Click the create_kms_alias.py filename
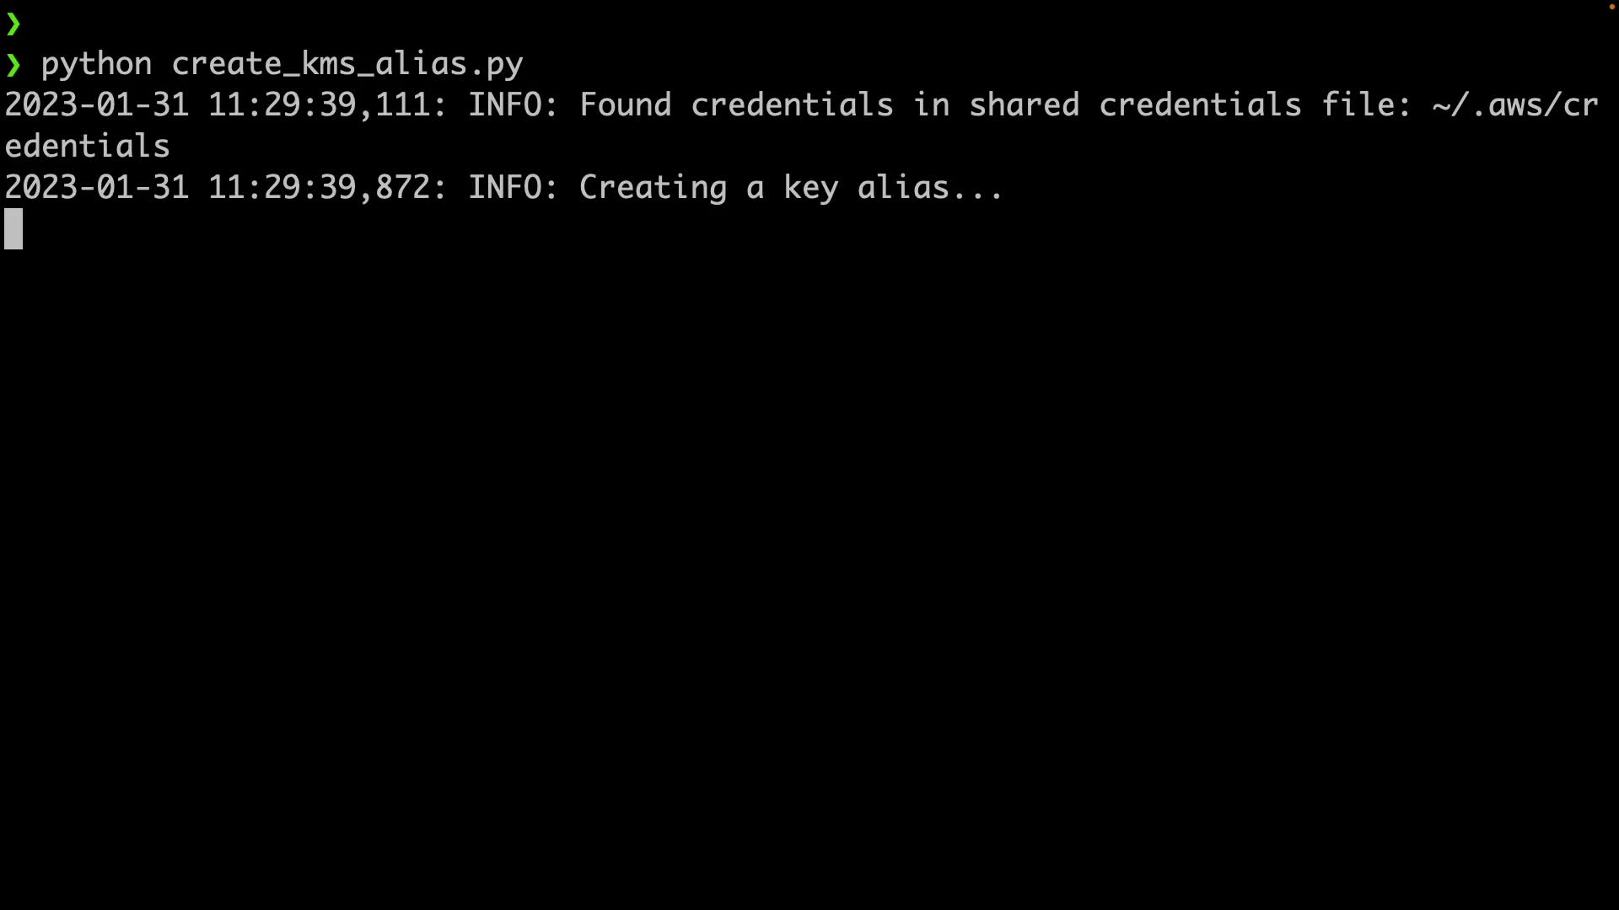Viewport: 1619px width, 910px height. pos(347,65)
